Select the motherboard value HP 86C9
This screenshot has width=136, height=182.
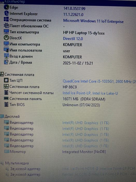[70, 87]
